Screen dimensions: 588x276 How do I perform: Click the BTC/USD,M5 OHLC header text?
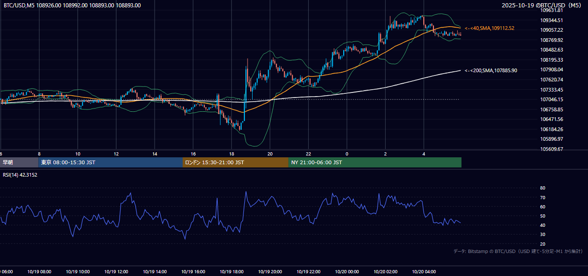point(72,6)
